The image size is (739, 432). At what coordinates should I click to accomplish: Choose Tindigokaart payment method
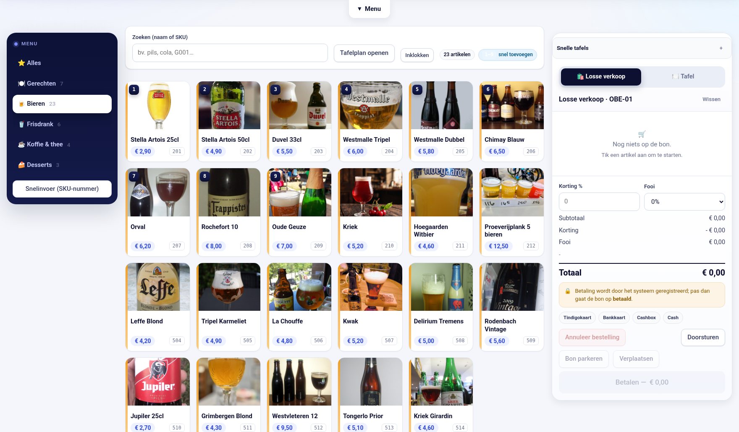[577, 317]
